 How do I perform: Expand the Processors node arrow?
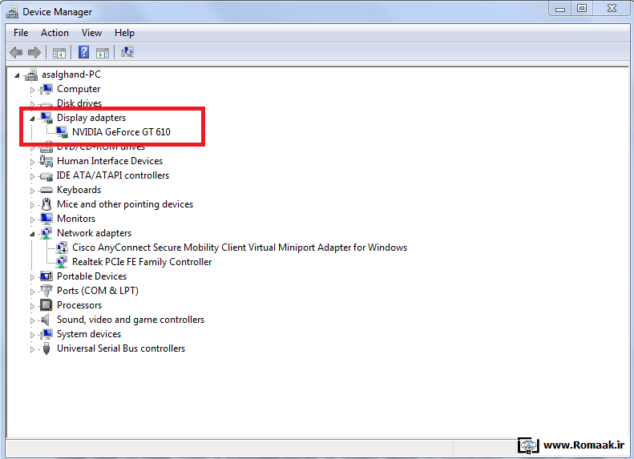point(32,306)
